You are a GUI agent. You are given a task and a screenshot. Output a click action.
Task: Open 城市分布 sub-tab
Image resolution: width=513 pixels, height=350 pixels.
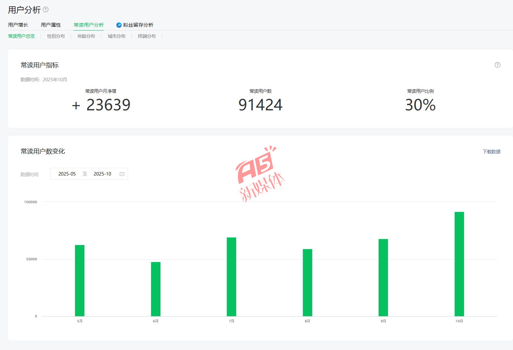coord(116,36)
